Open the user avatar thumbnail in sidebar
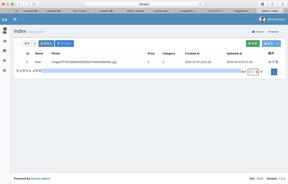 [x=4, y=30]
